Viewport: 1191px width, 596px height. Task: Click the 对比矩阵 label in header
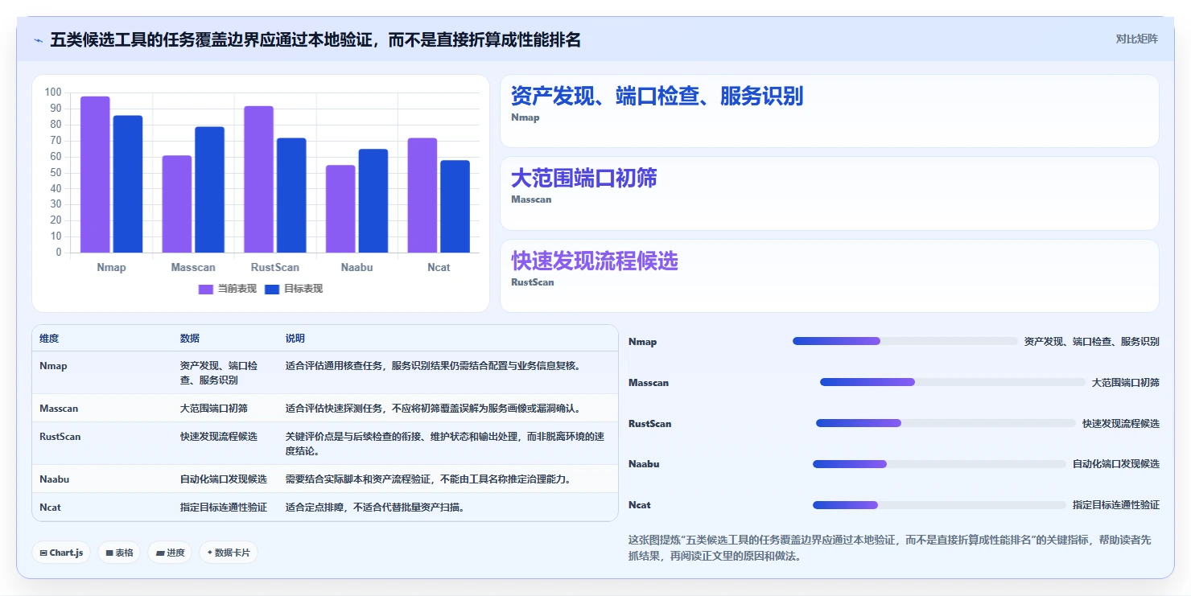[1136, 39]
